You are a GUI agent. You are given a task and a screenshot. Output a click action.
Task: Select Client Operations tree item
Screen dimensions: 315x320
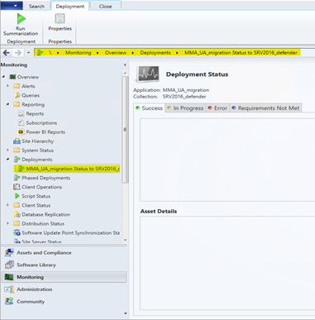[x=41, y=187]
